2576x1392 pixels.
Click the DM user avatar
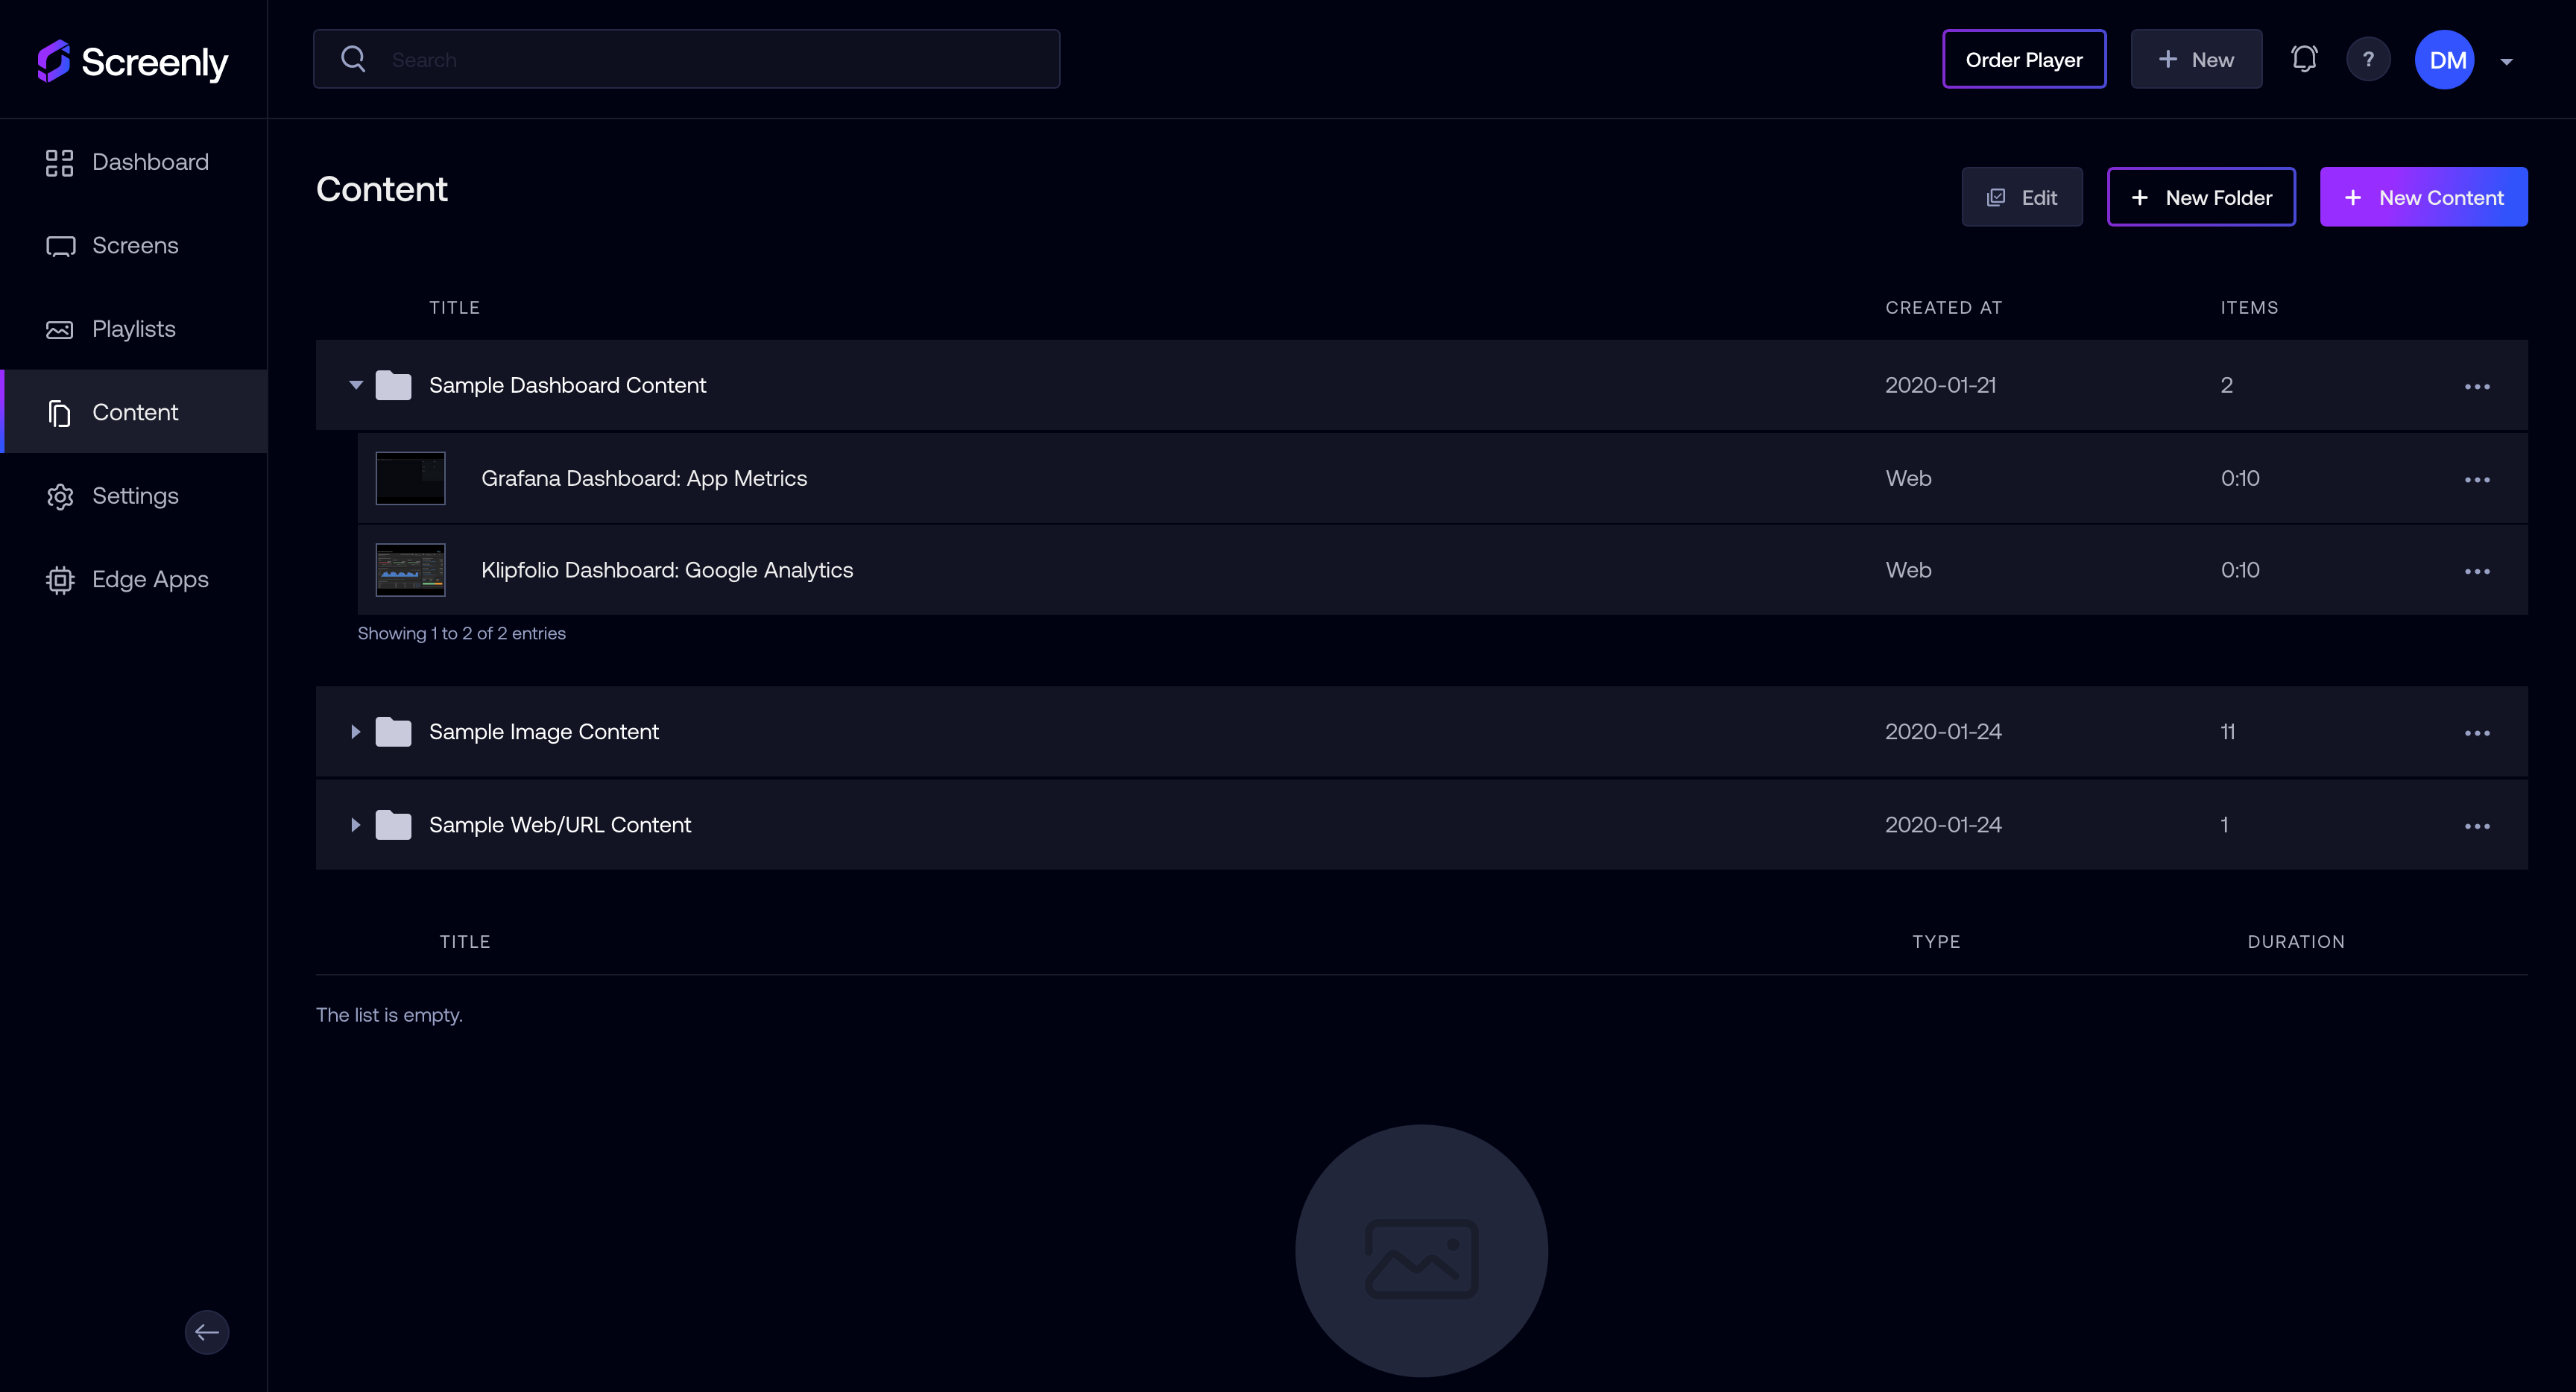click(x=2445, y=60)
